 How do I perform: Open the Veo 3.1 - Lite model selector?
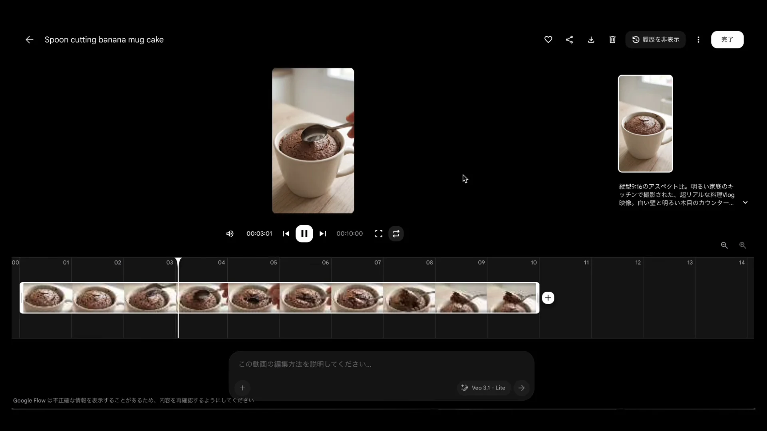(483, 388)
